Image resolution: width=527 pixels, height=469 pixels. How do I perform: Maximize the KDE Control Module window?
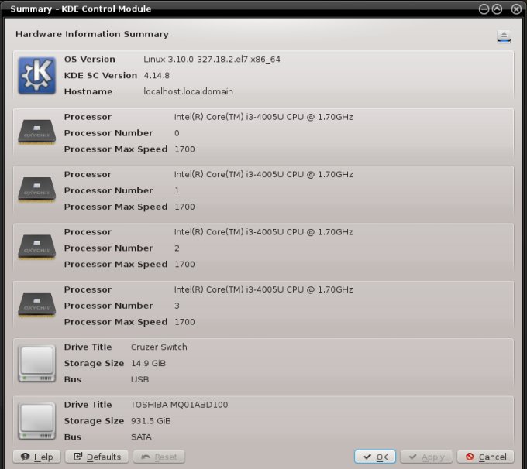click(497, 9)
